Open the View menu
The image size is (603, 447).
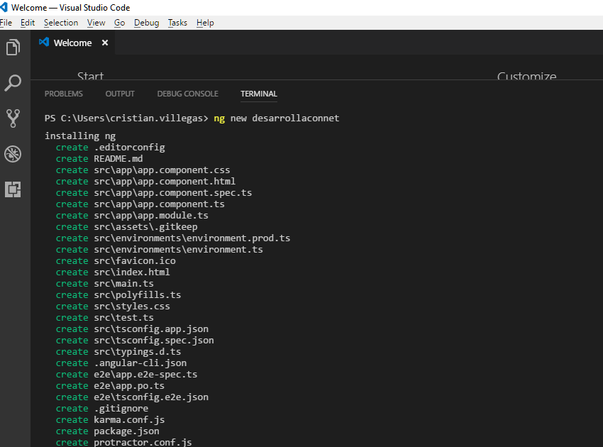[96, 22]
